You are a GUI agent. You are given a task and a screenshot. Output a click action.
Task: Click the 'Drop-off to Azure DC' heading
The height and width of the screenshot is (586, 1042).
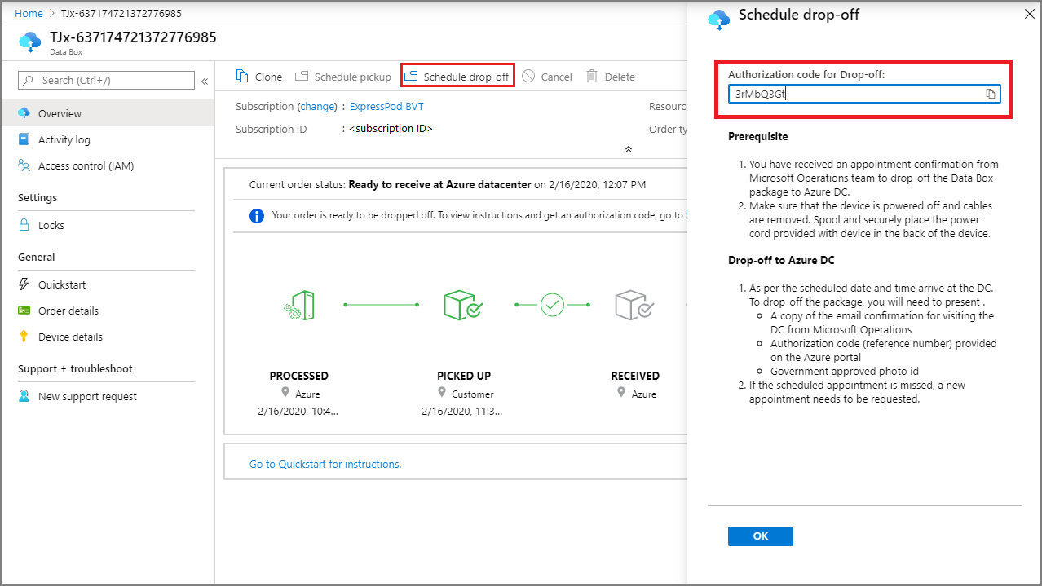(781, 261)
